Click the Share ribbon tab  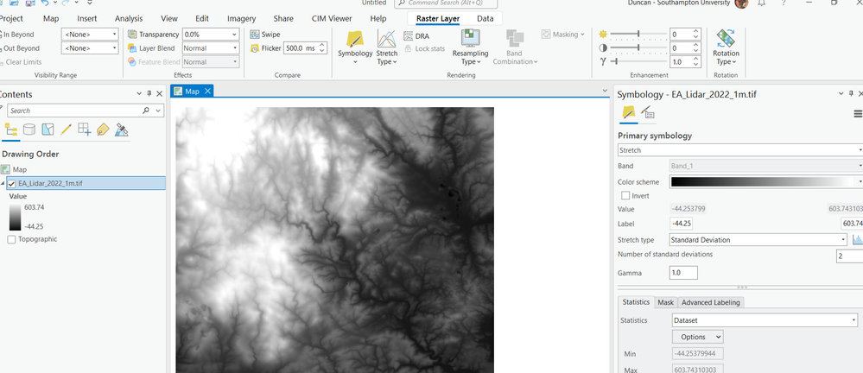(283, 19)
